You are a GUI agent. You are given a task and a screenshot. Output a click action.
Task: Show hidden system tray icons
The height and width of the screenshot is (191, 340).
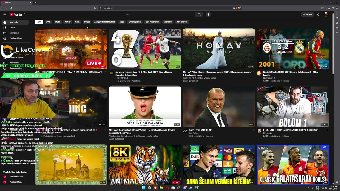(308, 188)
